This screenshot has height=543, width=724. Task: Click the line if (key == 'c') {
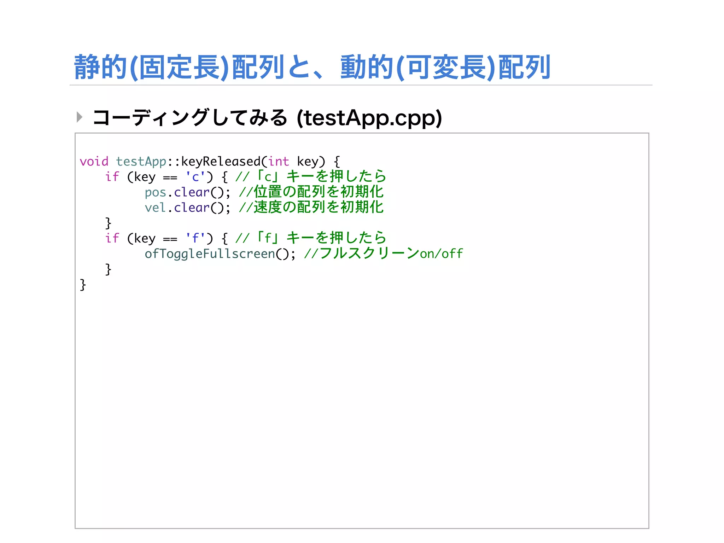[x=167, y=177]
